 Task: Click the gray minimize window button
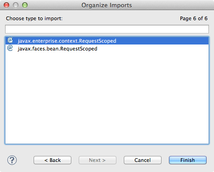click(x=16, y=5)
